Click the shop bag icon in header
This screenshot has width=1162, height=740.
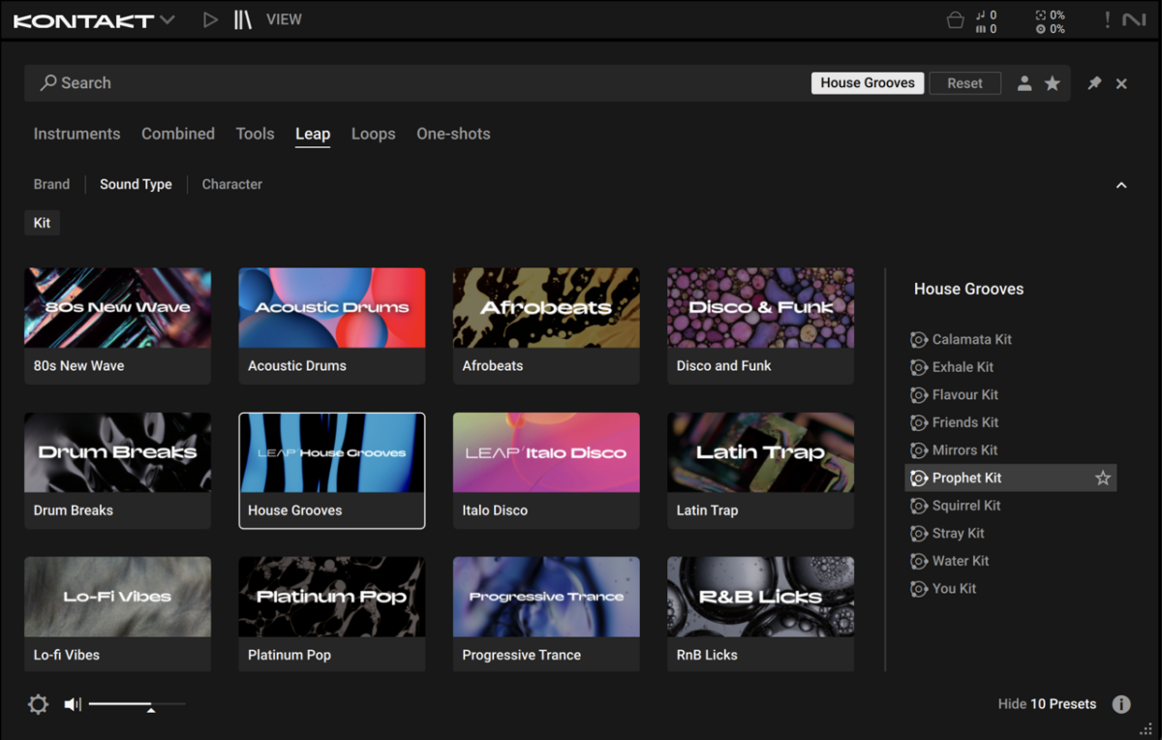(x=955, y=20)
